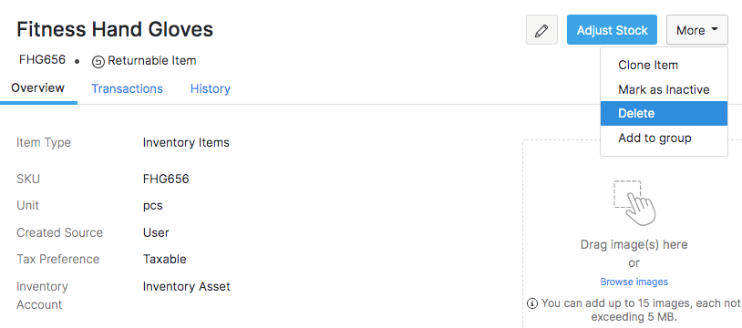Click the info icon beside image limit note
742x328 pixels.
532,303
